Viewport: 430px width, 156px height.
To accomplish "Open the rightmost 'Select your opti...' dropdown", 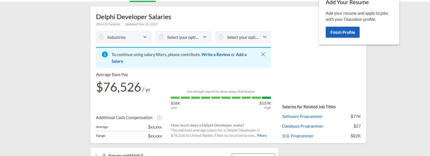I will click(x=243, y=37).
